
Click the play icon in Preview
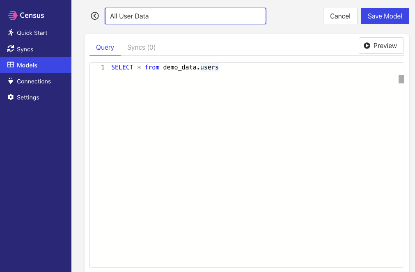[x=367, y=46]
